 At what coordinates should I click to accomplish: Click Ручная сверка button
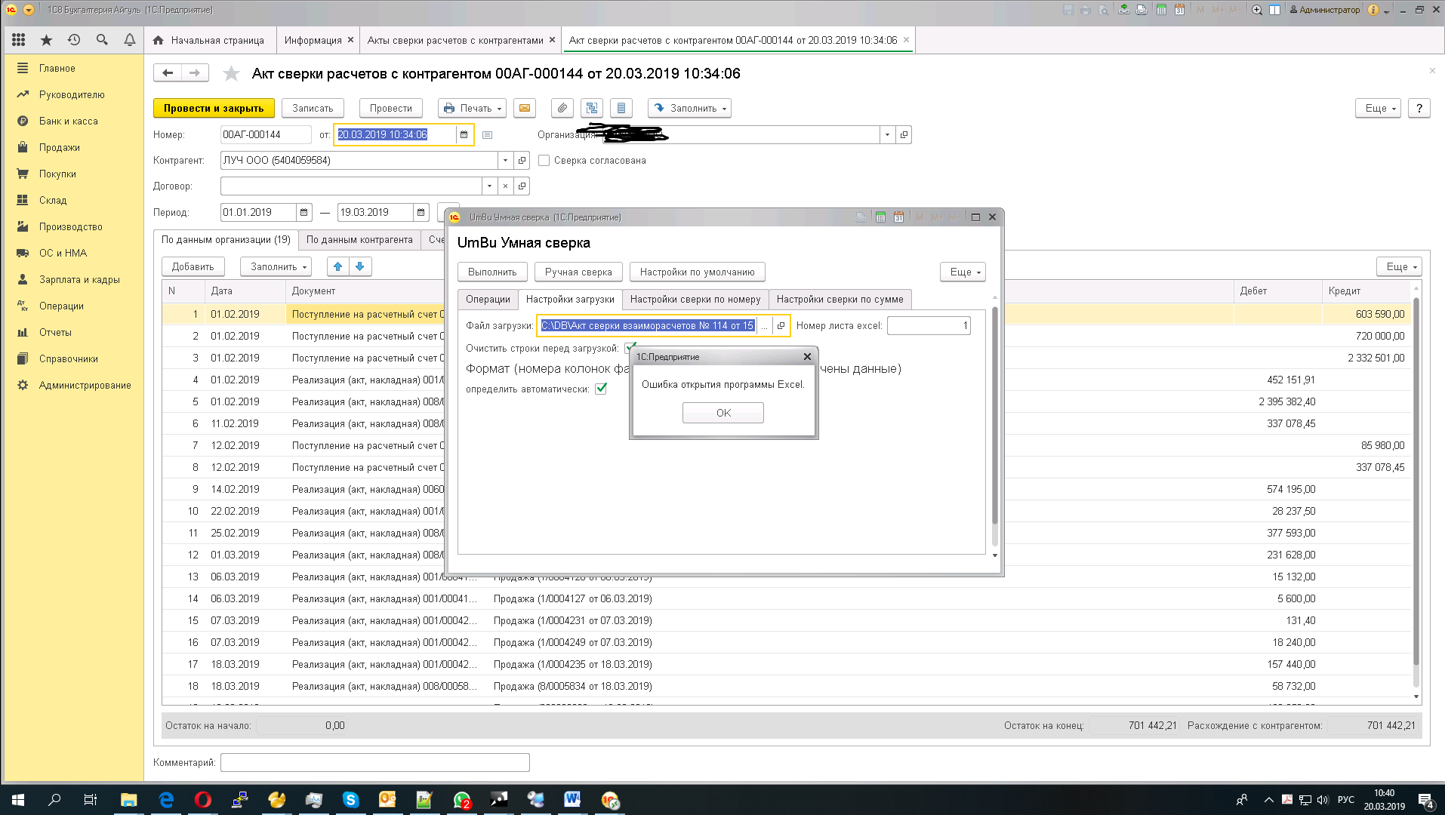tap(578, 272)
